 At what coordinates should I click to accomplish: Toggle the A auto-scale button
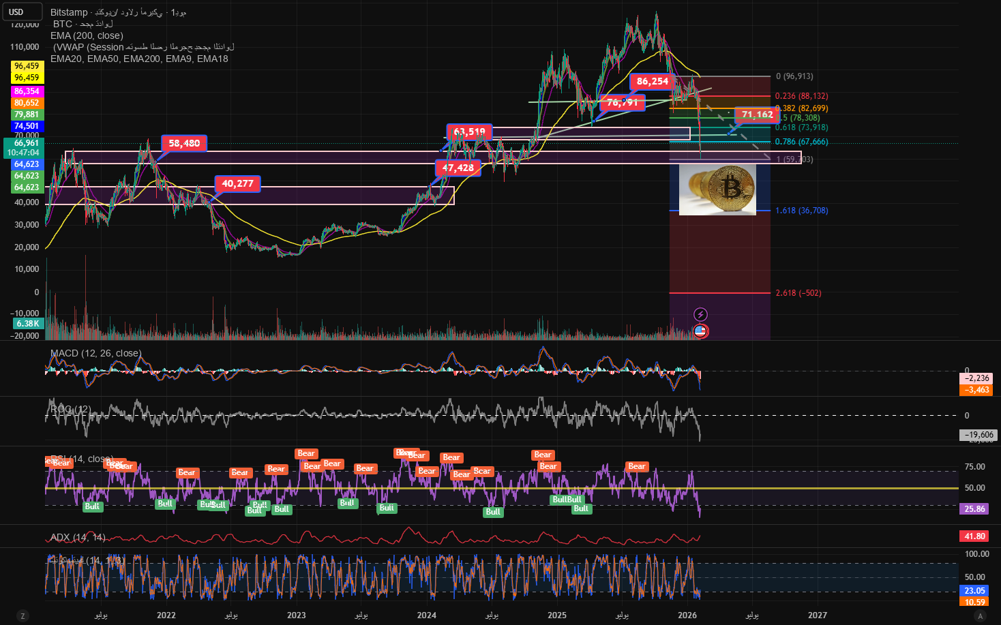pos(981,615)
